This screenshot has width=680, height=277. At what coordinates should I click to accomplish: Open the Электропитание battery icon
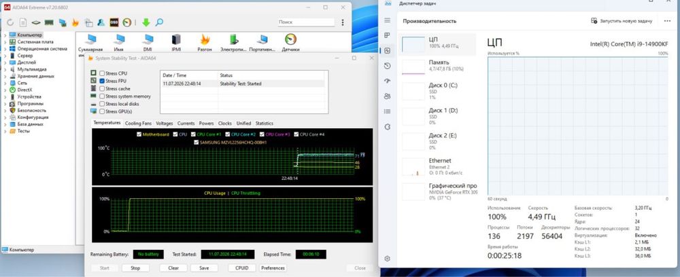coord(233,43)
